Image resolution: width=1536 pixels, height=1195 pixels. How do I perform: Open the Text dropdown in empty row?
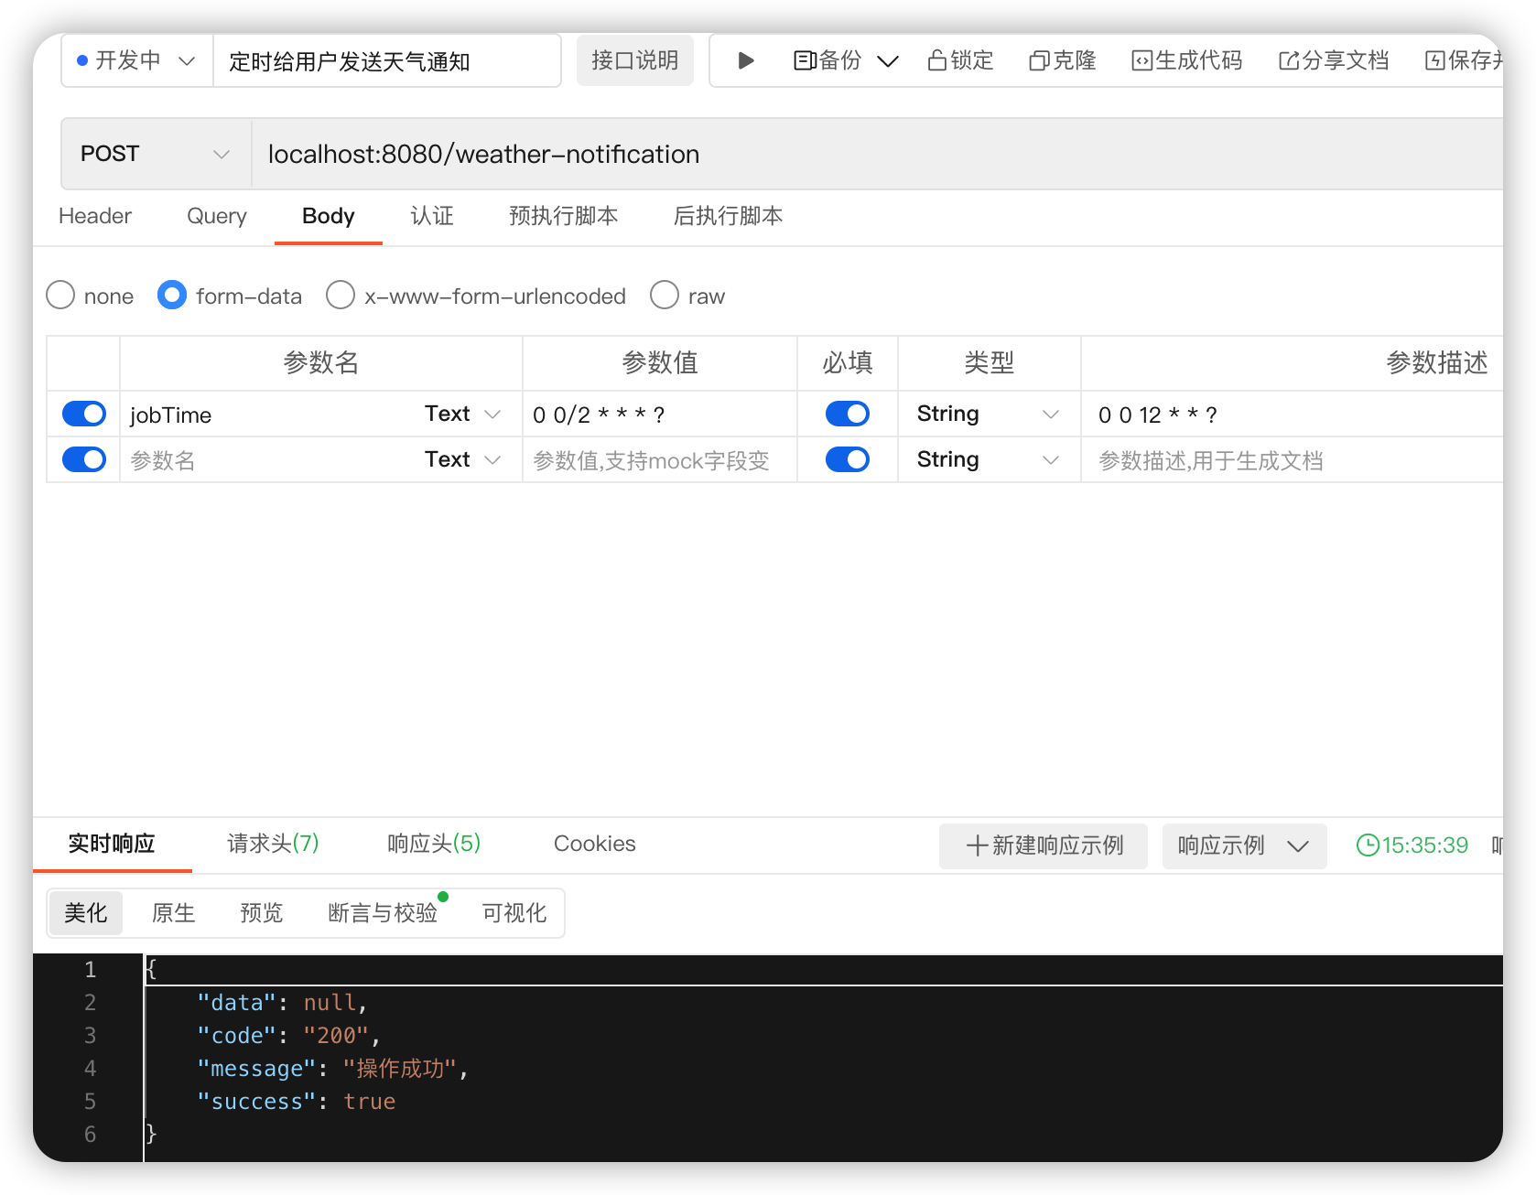[462, 459]
